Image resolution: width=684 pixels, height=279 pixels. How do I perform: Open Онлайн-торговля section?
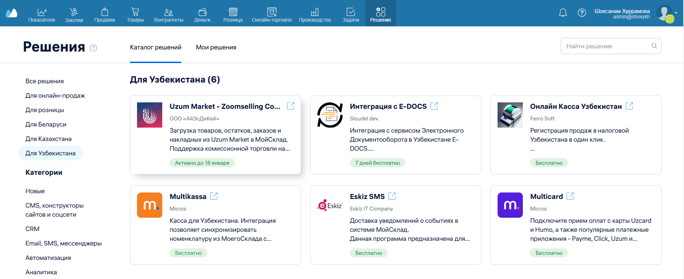pos(272,15)
